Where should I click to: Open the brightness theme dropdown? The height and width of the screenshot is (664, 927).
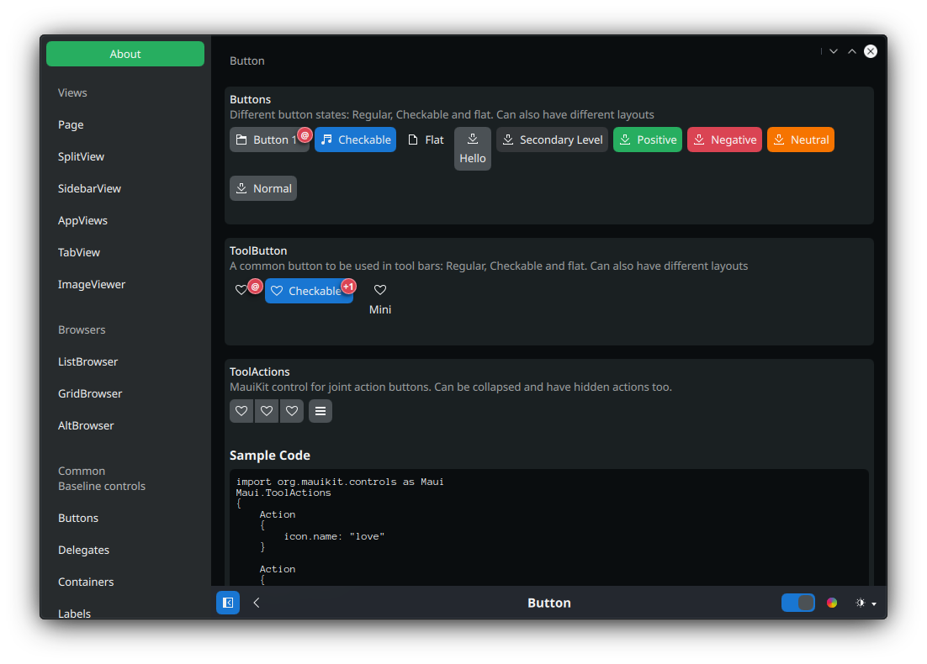point(866,603)
